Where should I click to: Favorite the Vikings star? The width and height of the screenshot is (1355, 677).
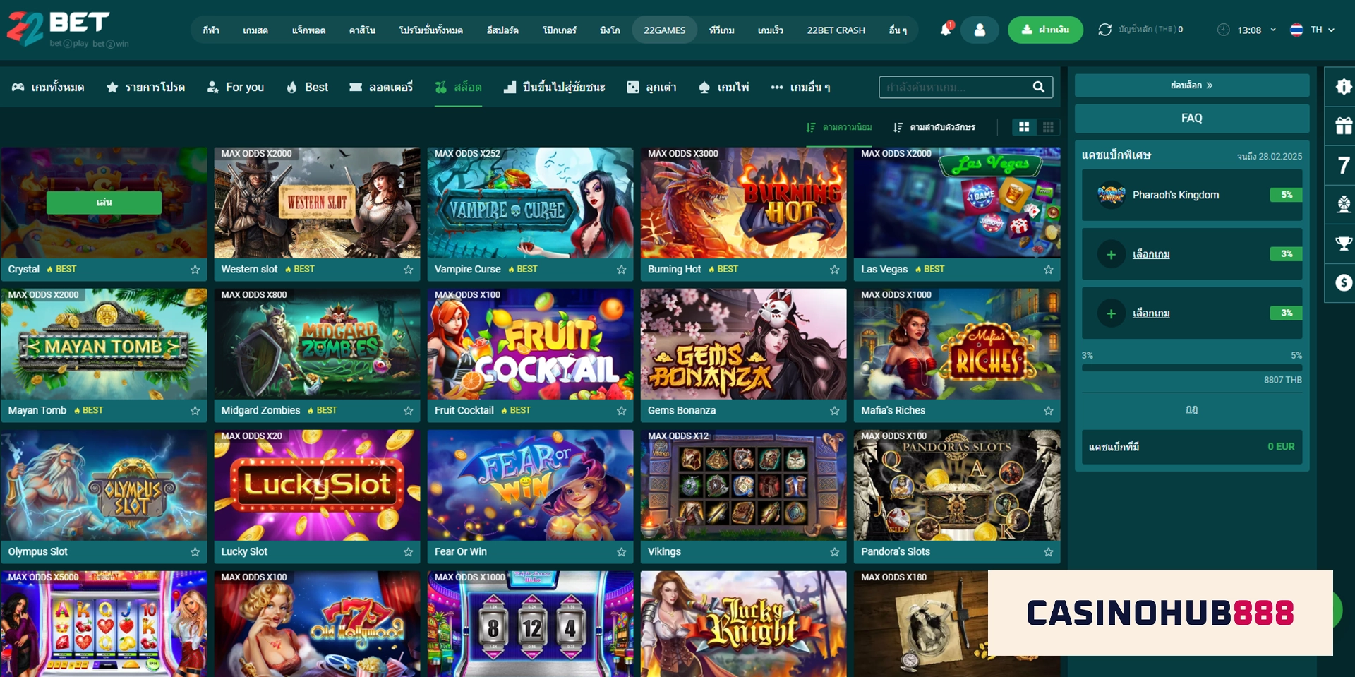coord(835,552)
